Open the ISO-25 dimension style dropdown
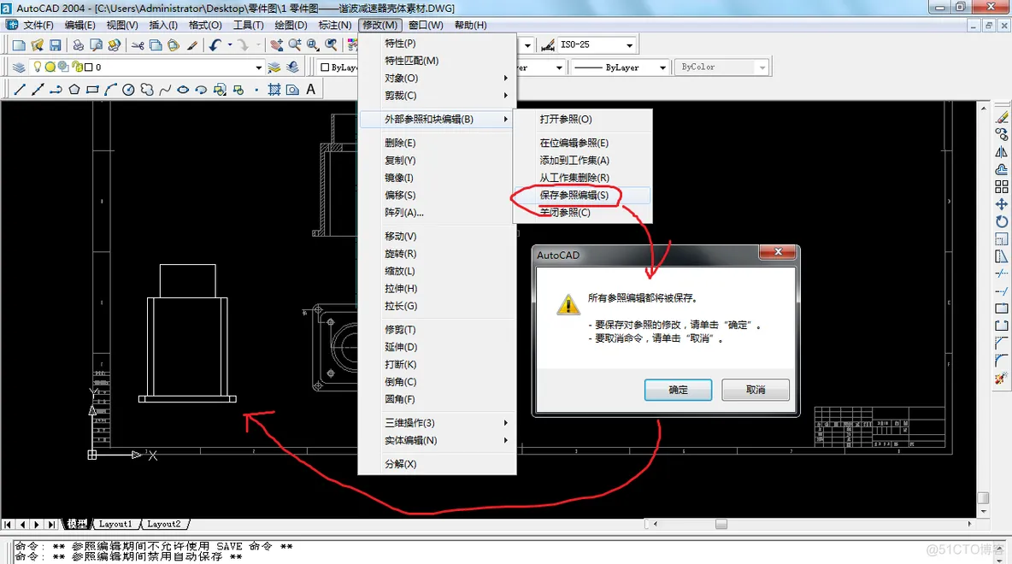Image resolution: width=1012 pixels, height=564 pixels. 629,45
